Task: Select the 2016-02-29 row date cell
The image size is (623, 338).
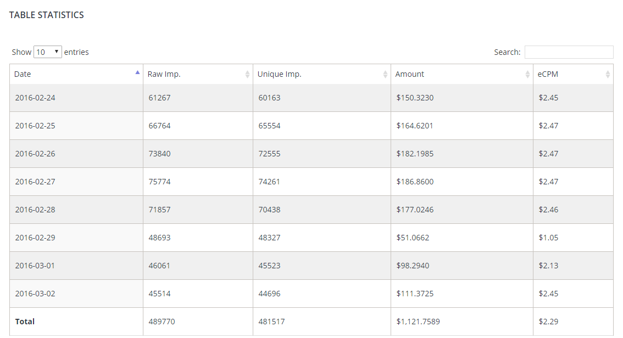Action: coord(35,238)
